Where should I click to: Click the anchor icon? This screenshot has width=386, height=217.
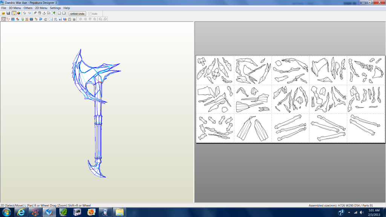[44, 13]
